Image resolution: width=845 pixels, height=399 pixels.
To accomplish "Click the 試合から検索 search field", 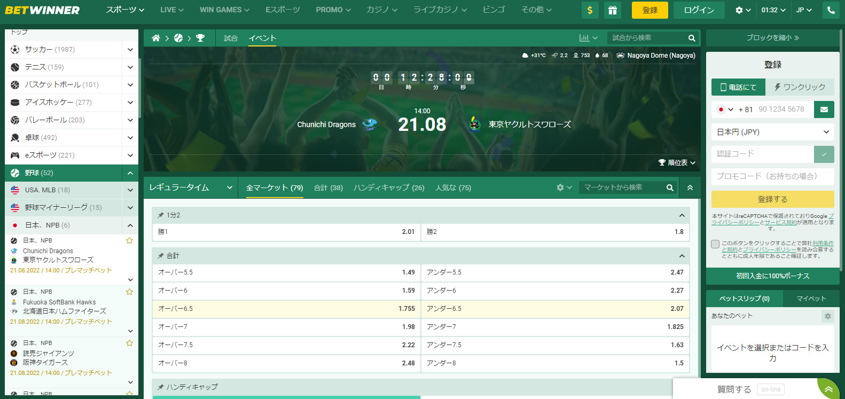I will 647,38.
